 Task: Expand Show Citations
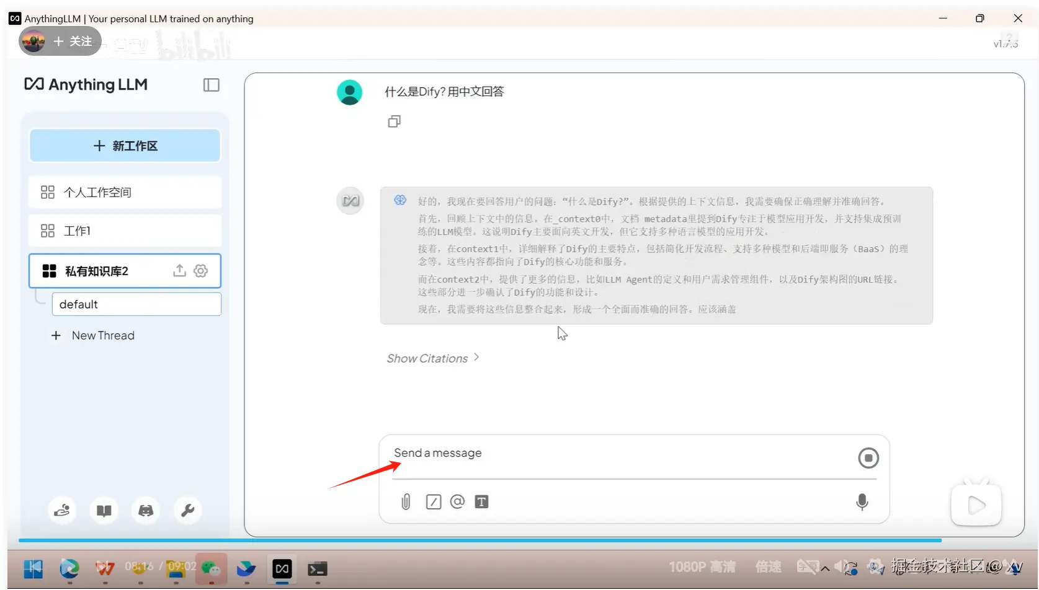(433, 358)
